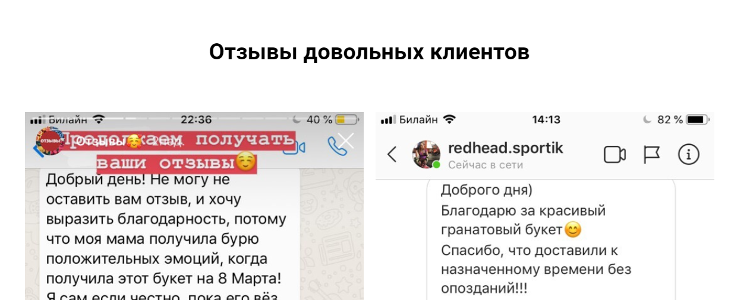This screenshot has width=750, height=300.
Task: Click Wi-Fi icon next to Билайн in right screenshot
Action: coord(450,120)
